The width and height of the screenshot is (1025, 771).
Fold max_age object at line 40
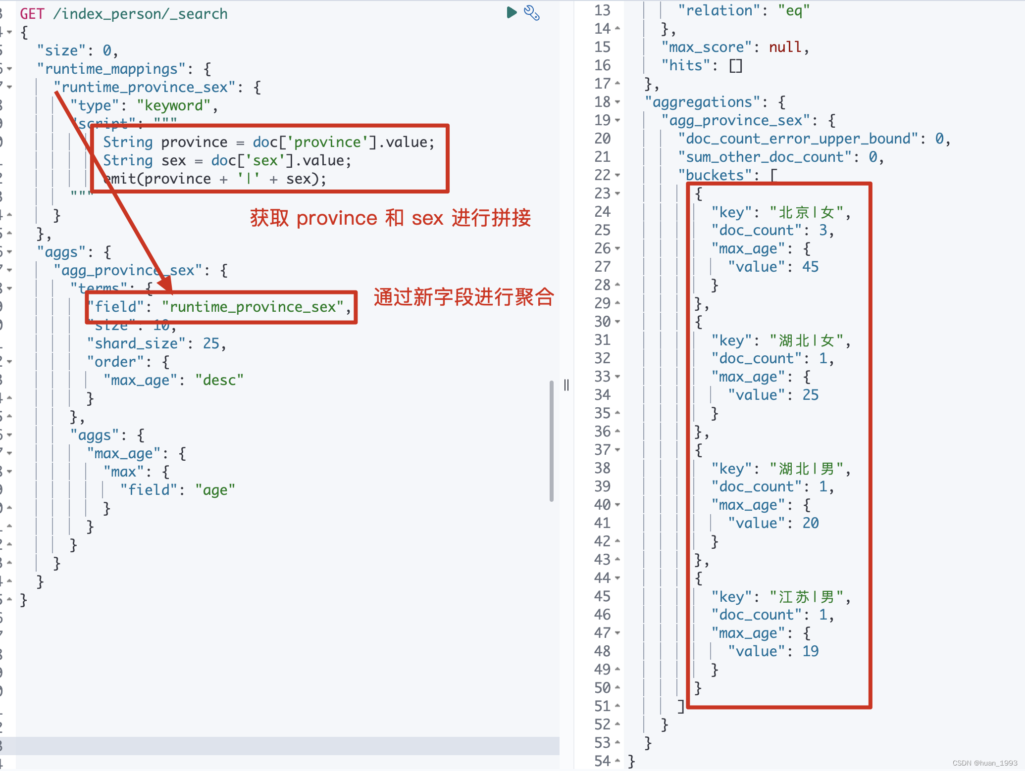tap(617, 505)
